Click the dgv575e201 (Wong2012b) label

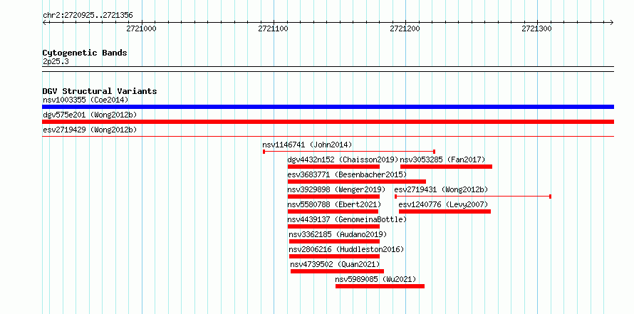coord(90,115)
